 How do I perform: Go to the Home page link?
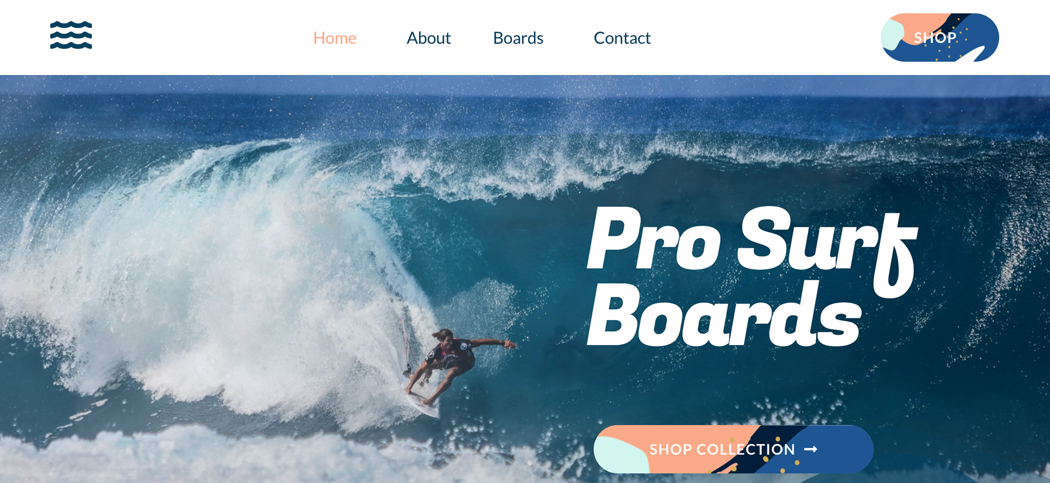point(334,38)
